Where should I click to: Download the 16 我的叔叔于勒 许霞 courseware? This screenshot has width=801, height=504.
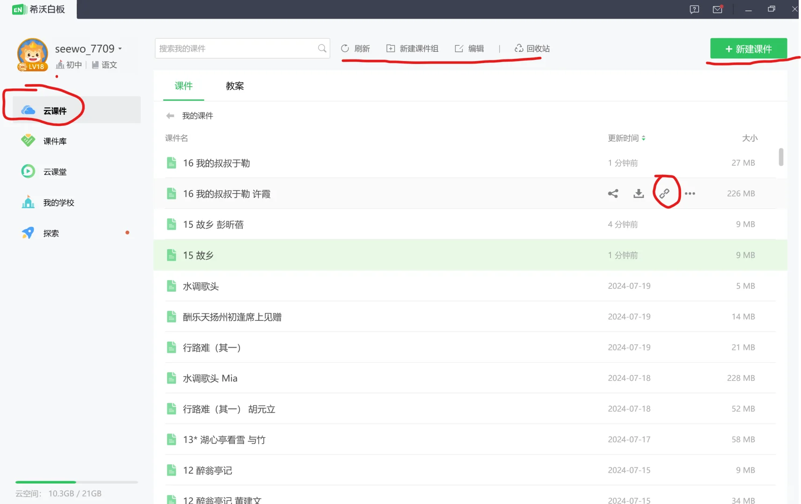(x=638, y=194)
